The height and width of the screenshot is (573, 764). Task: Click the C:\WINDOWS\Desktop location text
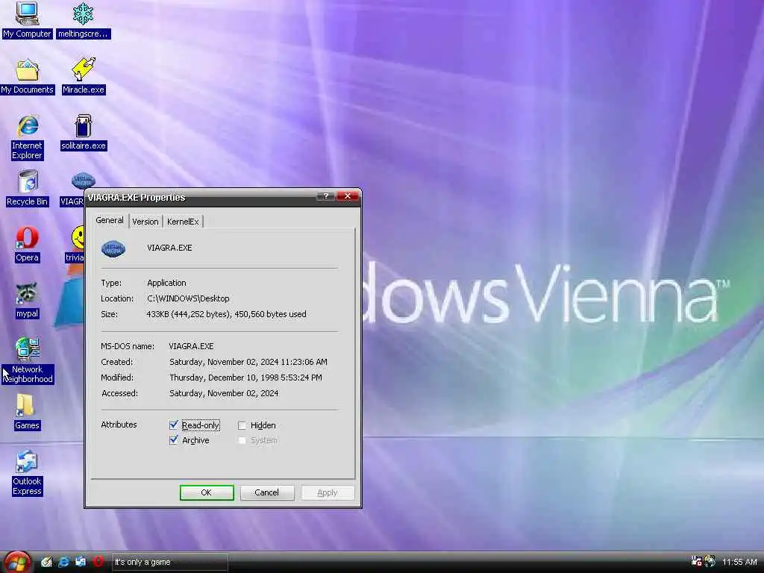tap(188, 298)
